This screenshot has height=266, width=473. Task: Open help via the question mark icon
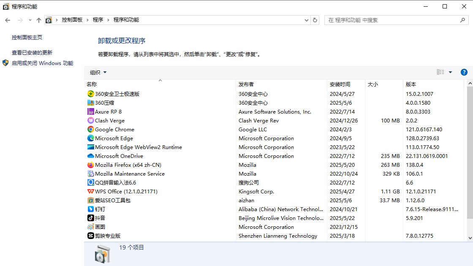464,72
